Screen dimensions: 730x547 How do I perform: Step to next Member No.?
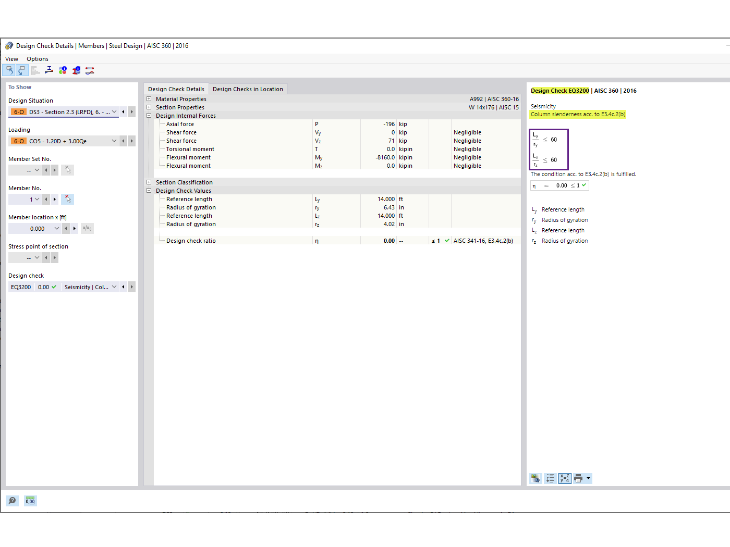tap(55, 200)
